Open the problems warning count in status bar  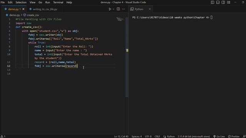(x=3, y=136)
